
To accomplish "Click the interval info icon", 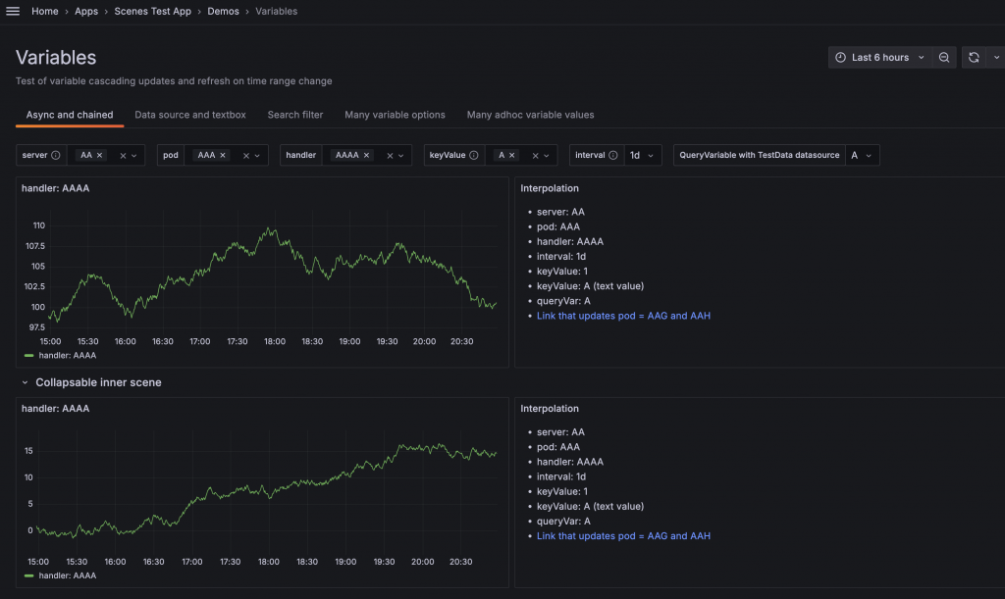I will (613, 155).
